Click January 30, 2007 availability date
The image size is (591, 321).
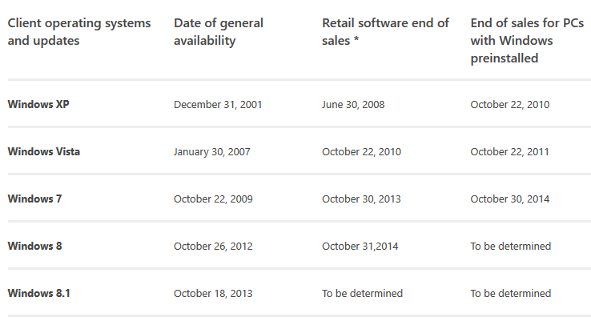(x=212, y=152)
